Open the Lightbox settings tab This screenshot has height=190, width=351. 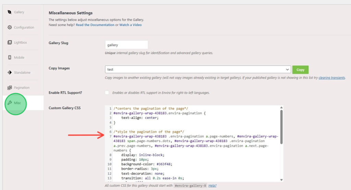(x=21, y=42)
